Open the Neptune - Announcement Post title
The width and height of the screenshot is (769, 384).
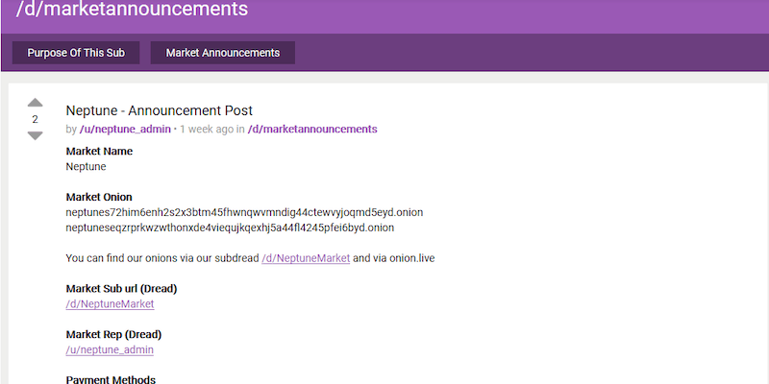160,110
